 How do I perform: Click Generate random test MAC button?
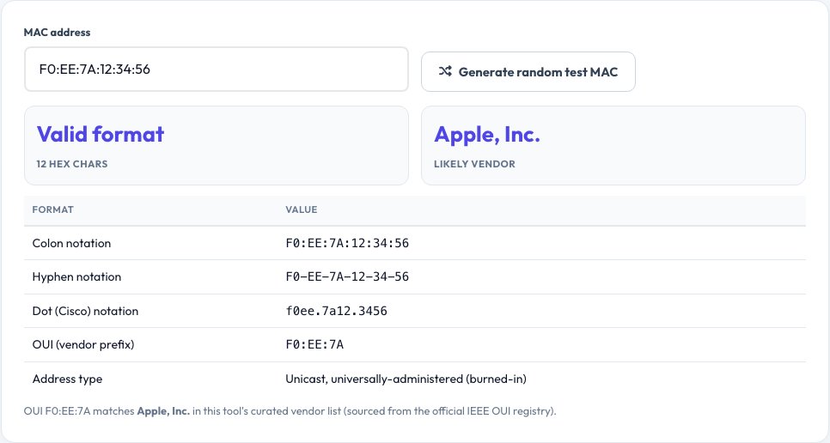(528, 71)
